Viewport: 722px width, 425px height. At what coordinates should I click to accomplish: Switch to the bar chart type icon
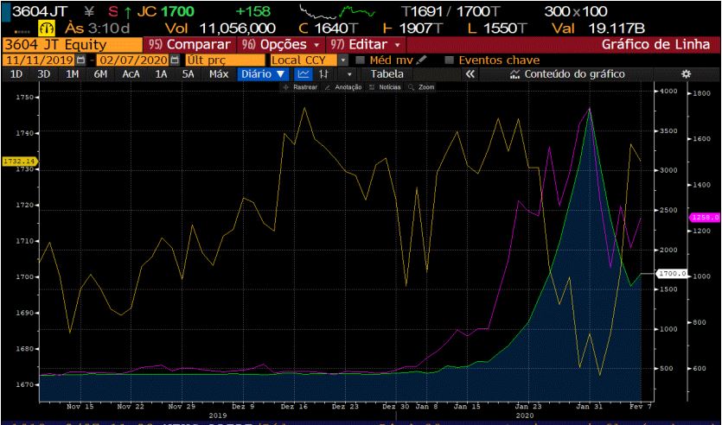click(323, 74)
